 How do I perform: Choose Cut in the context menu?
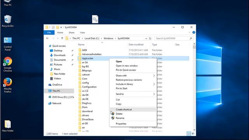pyautogui.click(x=133, y=100)
